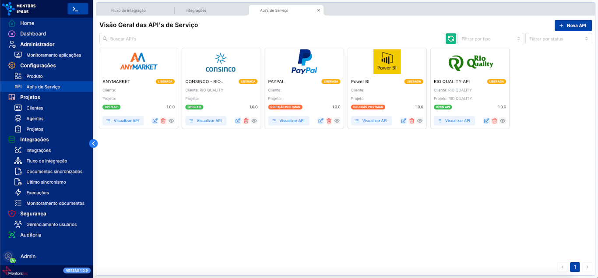Screen dimensions: 598x278
Task: Open the Filtrar por status dropdown
Action: [x=558, y=39]
